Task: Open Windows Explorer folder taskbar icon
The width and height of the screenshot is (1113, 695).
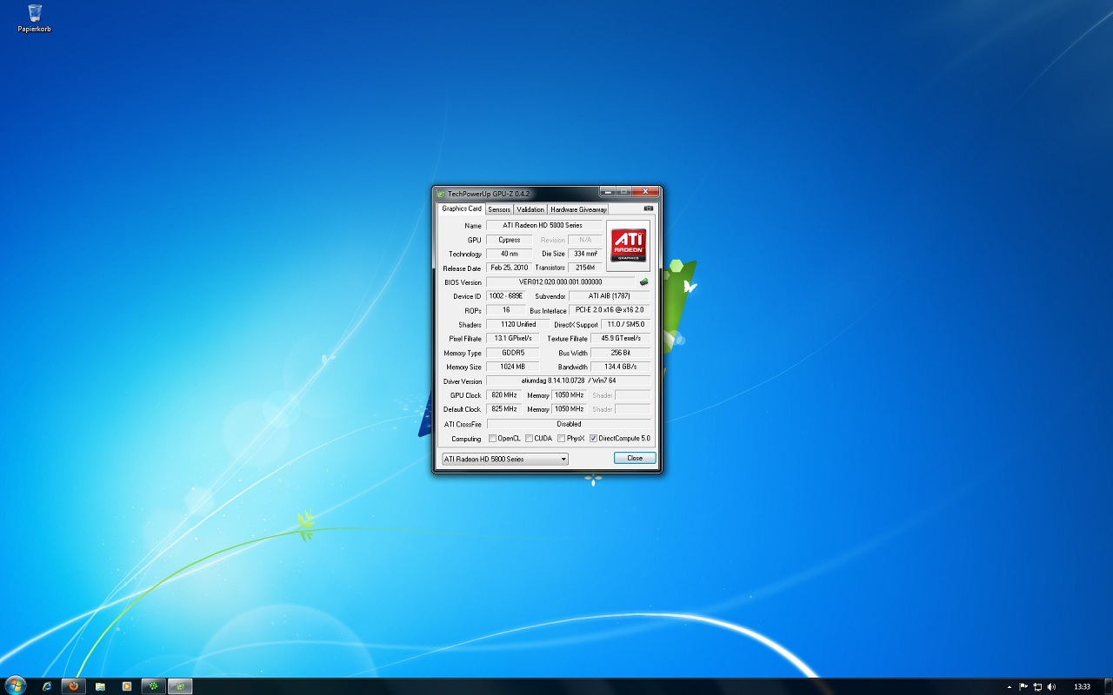Action: (101, 686)
